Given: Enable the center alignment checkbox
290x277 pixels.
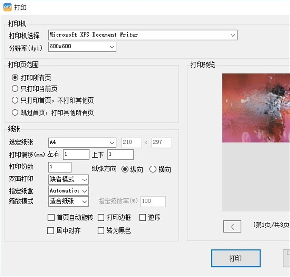Looking at the screenshot, I should 50,231.
